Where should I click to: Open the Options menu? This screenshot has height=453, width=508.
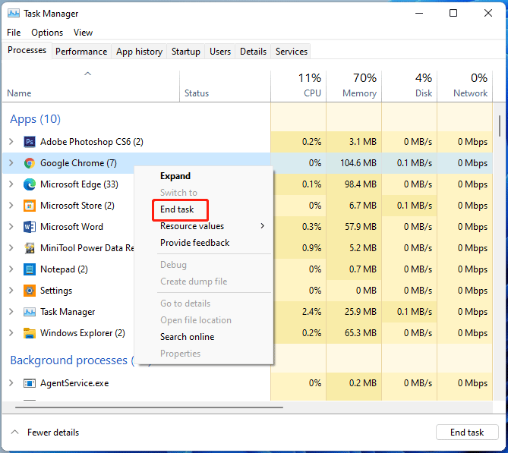pyautogui.click(x=47, y=33)
